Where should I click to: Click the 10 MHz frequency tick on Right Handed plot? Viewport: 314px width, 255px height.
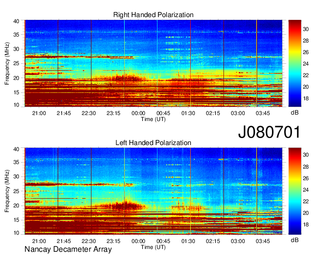click(17, 105)
